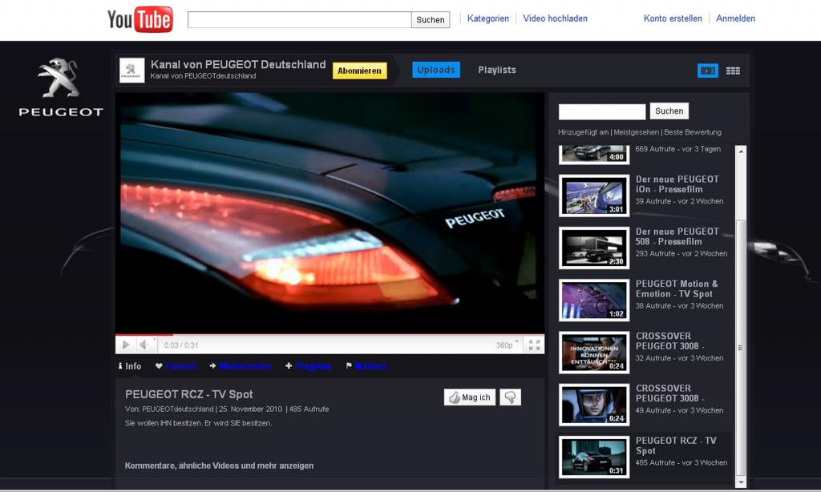The width and height of the screenshot is (821, 492).
Task: Open the 4:00 video thumbnail
Action: point(594,154)
